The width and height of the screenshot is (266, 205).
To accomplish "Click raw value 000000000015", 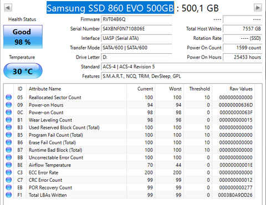I will point(236,120).
